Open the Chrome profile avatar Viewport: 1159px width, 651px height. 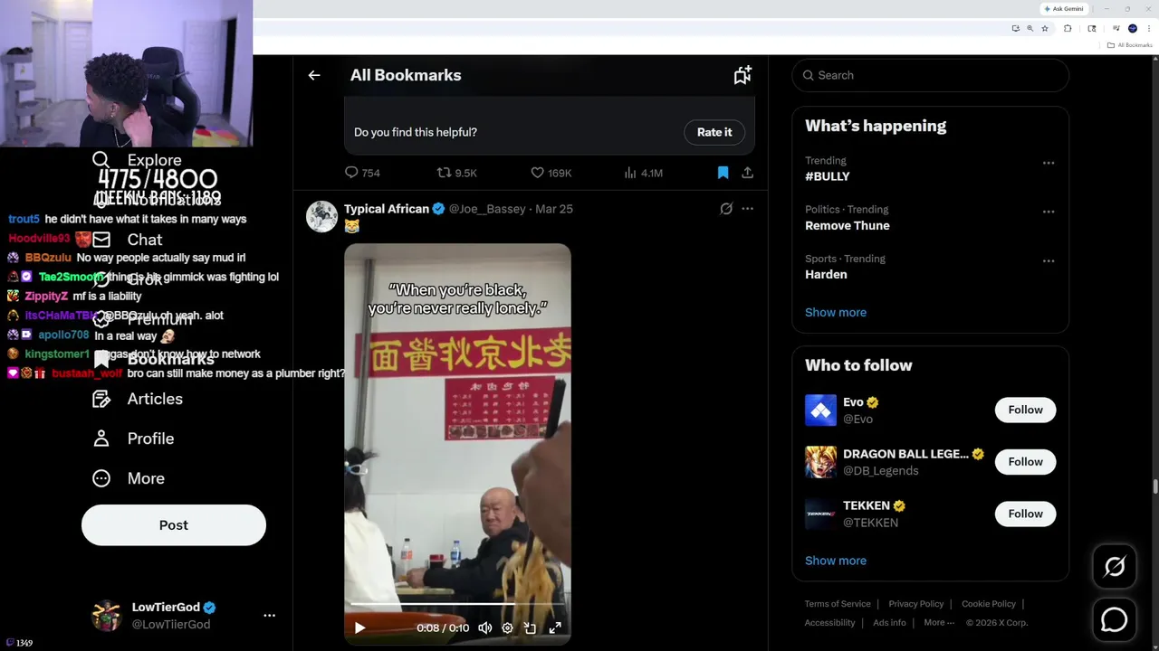1133,28
